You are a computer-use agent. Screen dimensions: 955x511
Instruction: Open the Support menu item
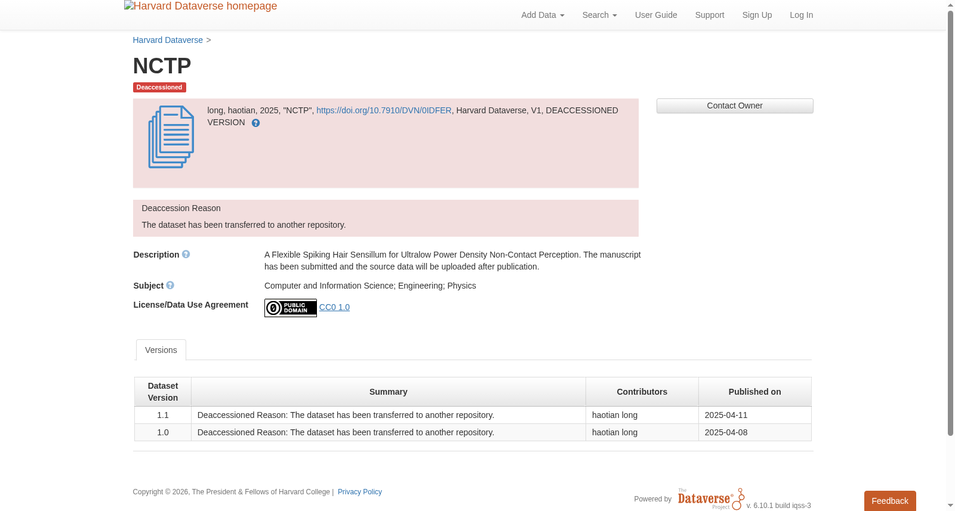pyautogui.click(x=710, y=15)
